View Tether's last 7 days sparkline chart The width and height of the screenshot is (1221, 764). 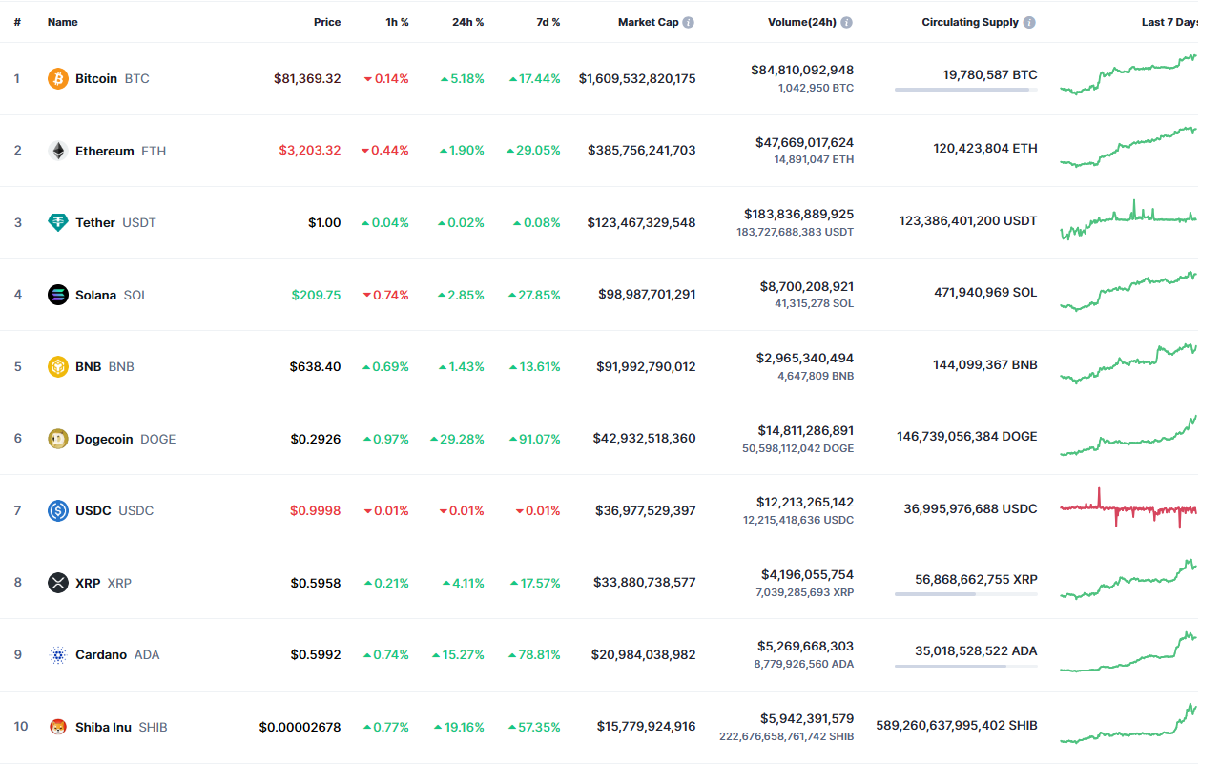pyautogui.click(x=1129, y=220)
